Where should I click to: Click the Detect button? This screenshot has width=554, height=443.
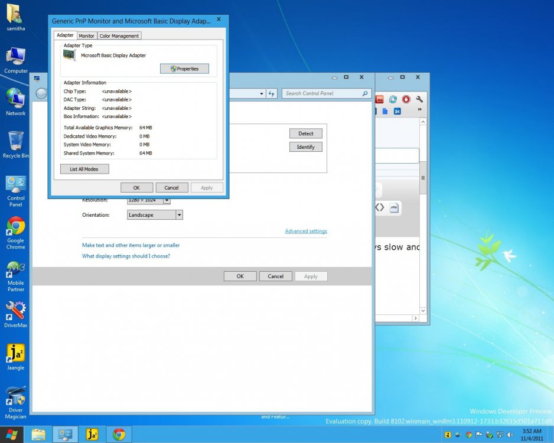coord(305,133)
